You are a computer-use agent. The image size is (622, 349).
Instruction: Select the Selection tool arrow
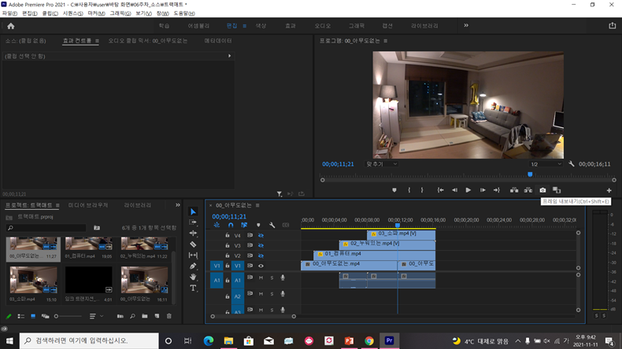[193, 211]
